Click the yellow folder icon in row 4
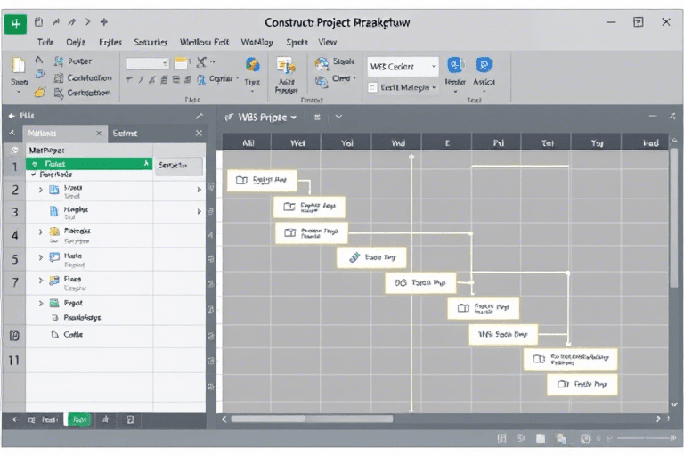Screen dimensions: 684x456 53,232
